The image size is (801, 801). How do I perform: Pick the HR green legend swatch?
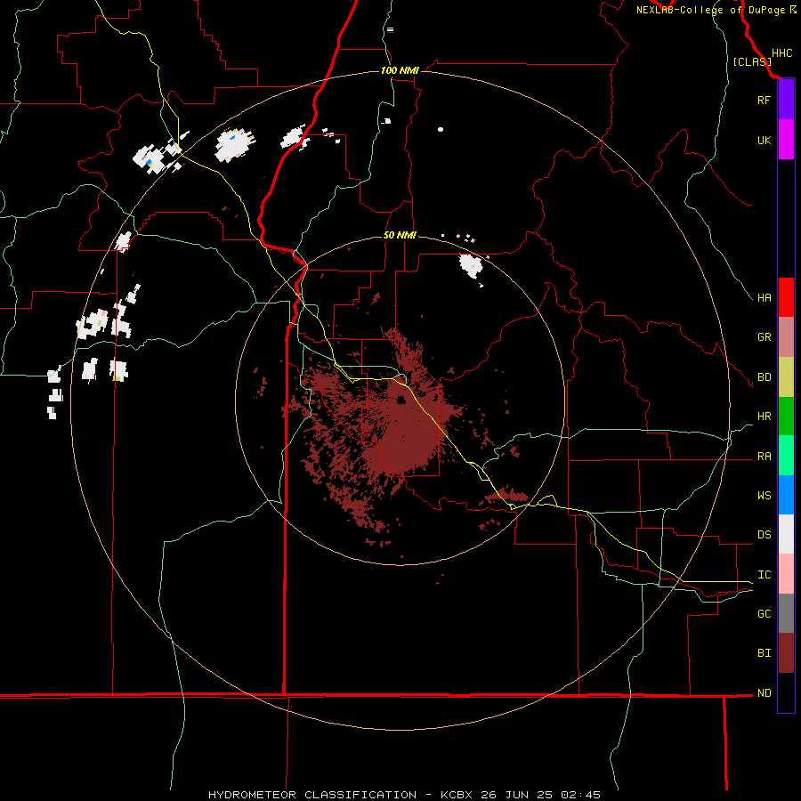point(786,417)
